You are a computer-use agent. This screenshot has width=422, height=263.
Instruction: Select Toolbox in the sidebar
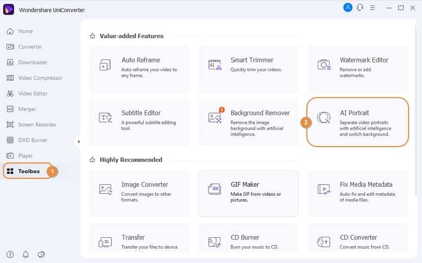coord(28,171)
